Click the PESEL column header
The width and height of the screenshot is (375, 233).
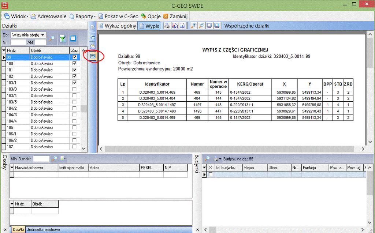click(x=152, y=168)
